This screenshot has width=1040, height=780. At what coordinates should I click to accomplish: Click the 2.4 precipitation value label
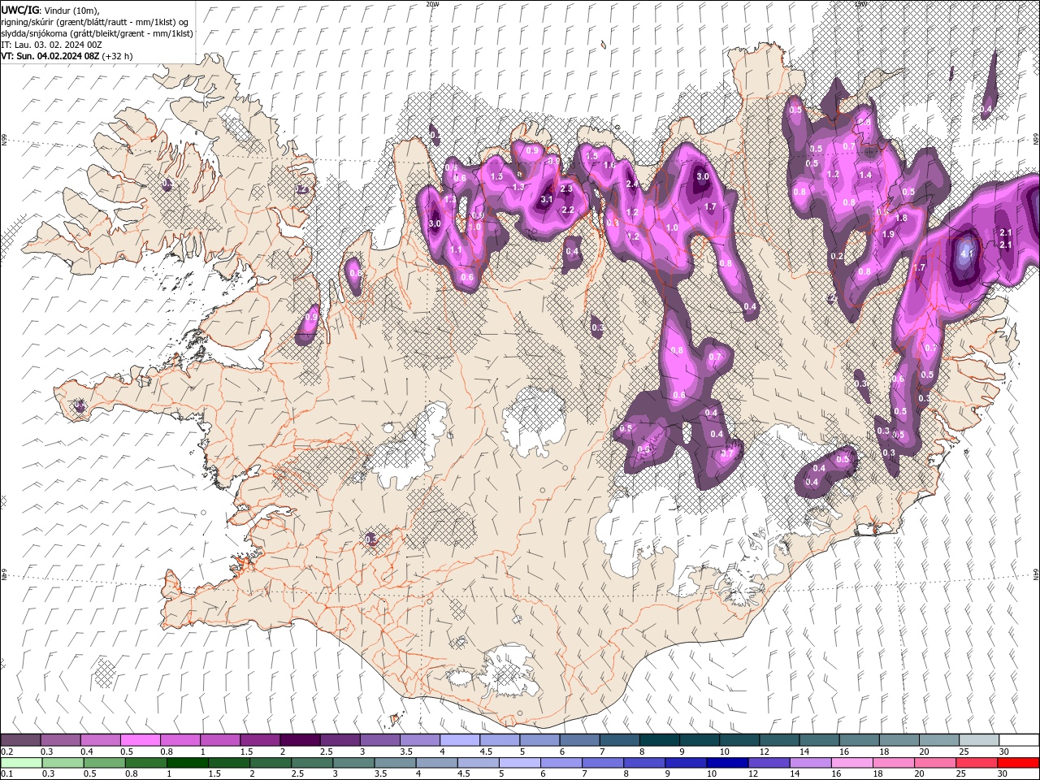coord(632,184)
